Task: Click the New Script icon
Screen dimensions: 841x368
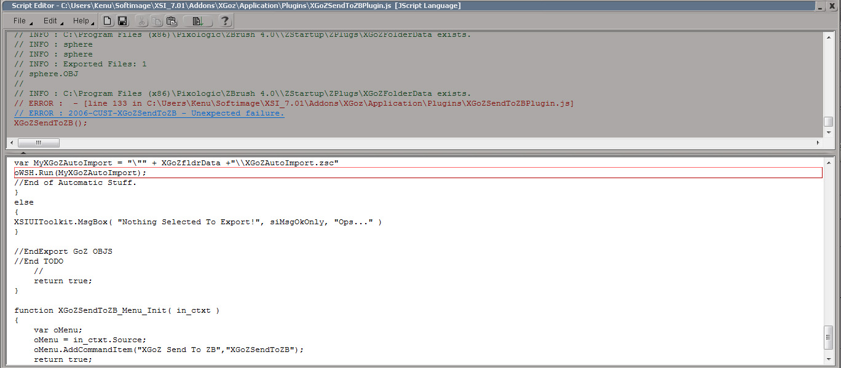Action: point(108,21)
